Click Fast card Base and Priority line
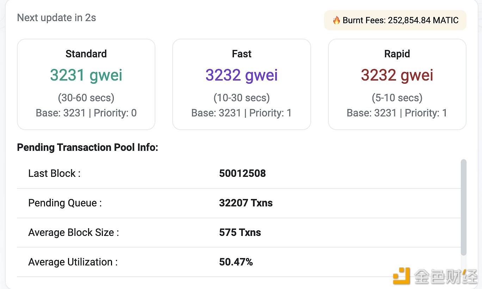482x289 pixels. click(x=241, y=113)
